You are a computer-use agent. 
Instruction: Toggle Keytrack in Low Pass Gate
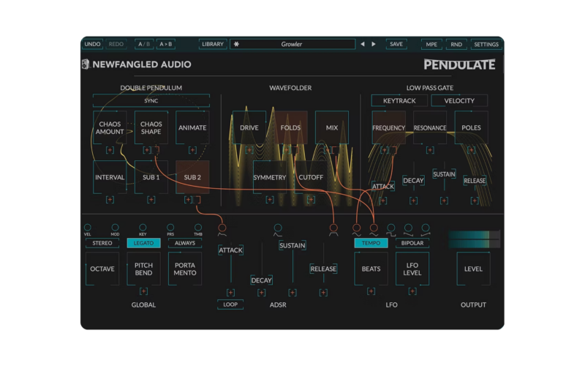(x=399, y=100)
